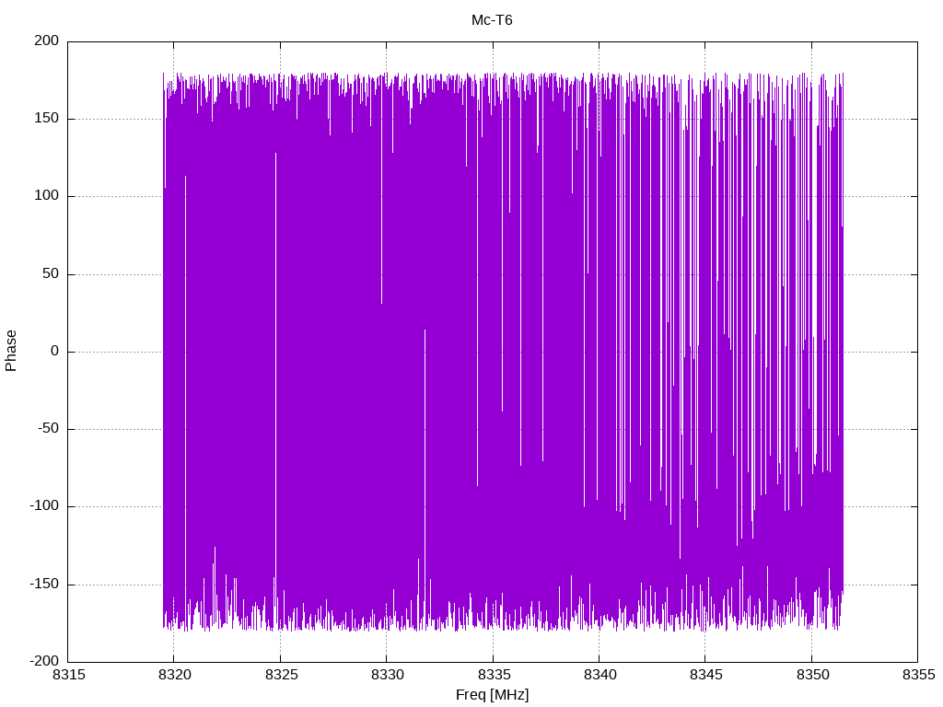Click the y-axis value '-100'

[44, 506]
